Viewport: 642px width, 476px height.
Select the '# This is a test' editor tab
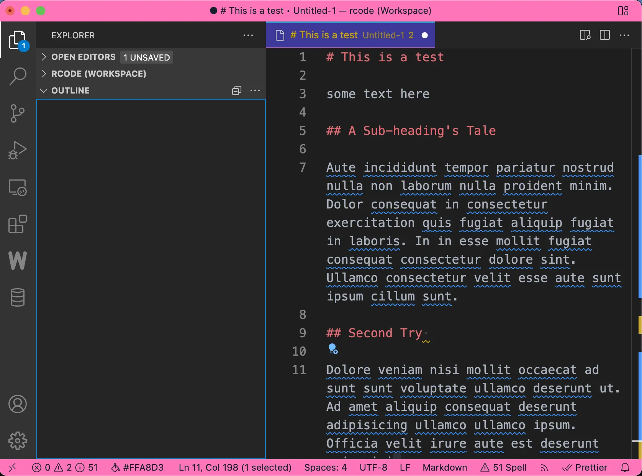pyautogui.click(x=324, y=35)
